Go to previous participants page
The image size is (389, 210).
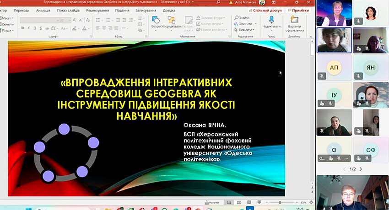click(345, 169)
